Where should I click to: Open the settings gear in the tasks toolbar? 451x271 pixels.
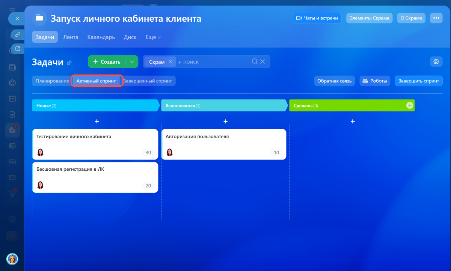point(436,62)
